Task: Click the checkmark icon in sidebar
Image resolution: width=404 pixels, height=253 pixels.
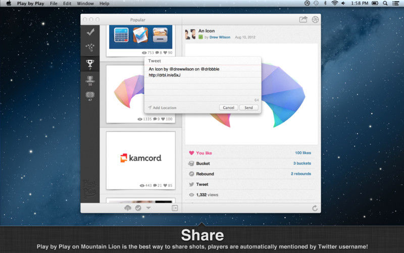Action: click(x=90, y=32)
